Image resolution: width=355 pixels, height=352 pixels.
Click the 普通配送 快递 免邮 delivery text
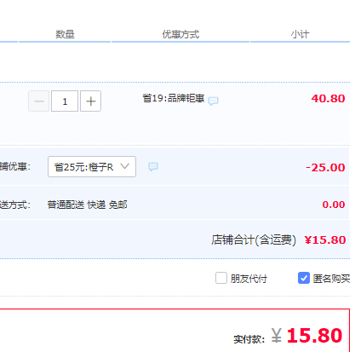(x=88, y=205)
